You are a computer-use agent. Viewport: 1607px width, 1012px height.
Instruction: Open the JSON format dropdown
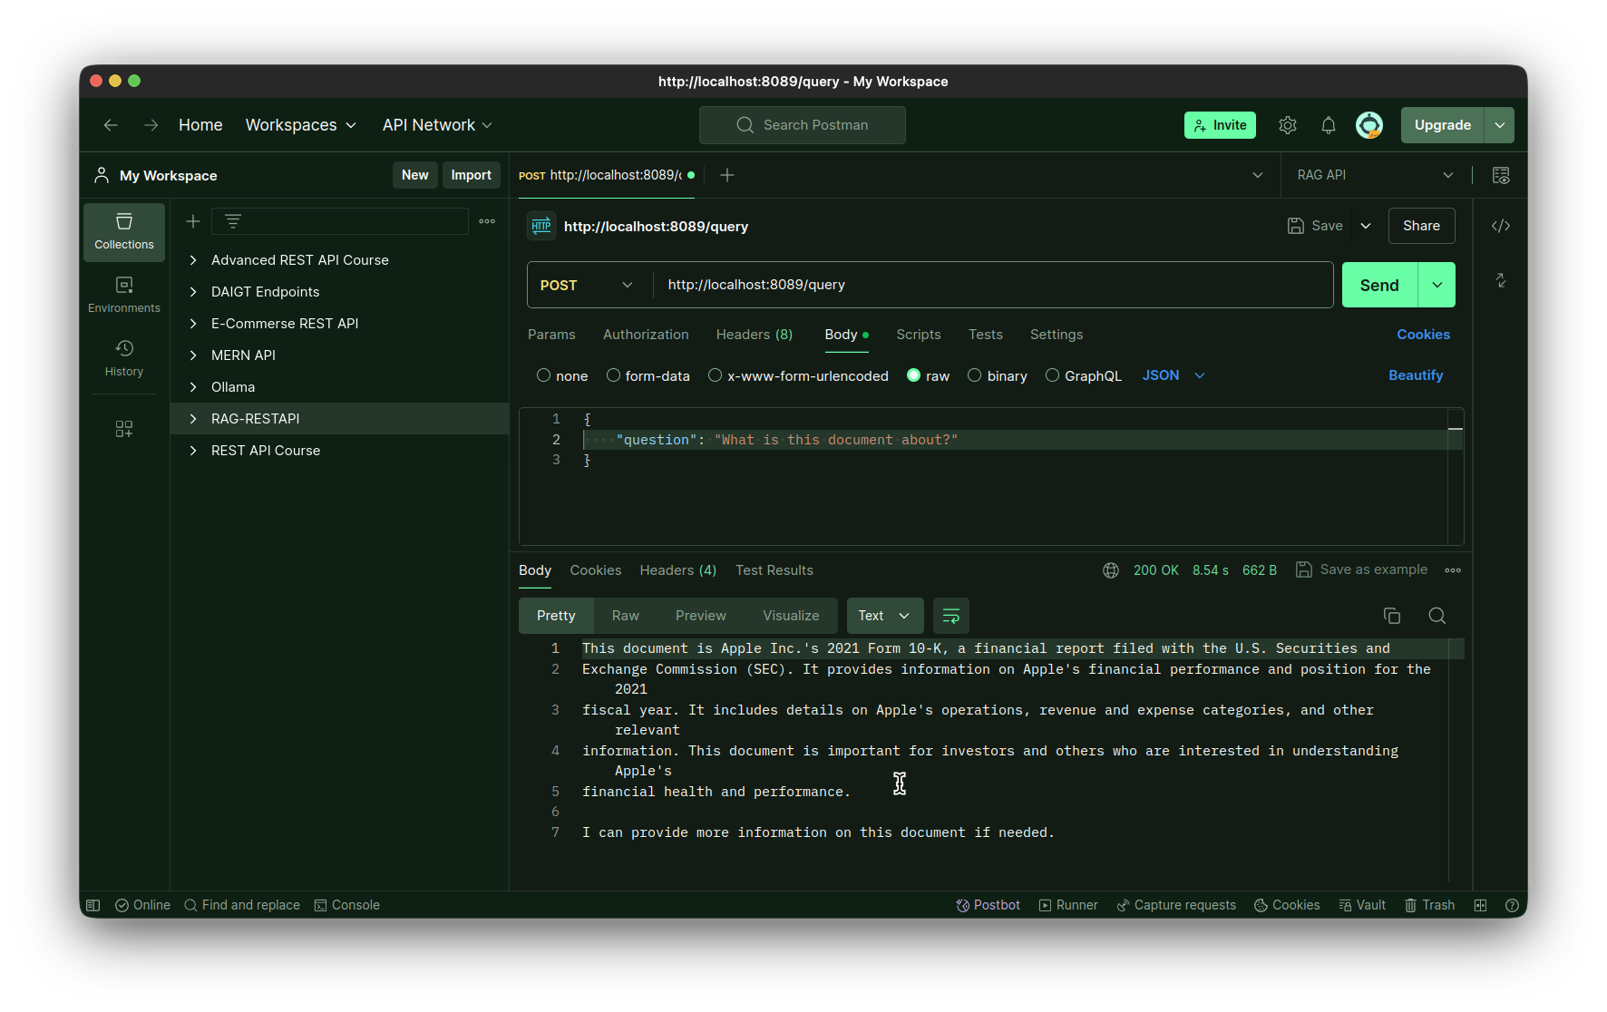coord(1174,375)
